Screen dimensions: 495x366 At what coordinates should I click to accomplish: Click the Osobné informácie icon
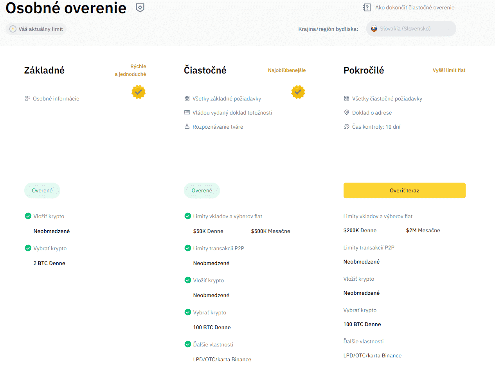[27, 99]
